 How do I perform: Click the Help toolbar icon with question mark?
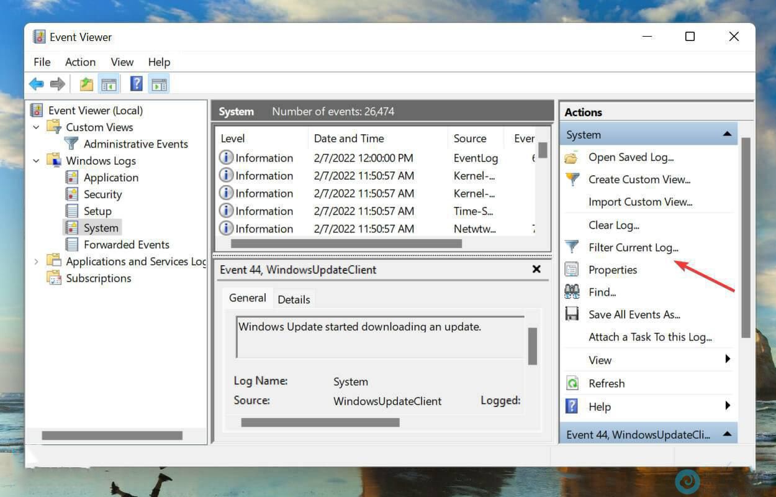pyautogui.click(x=137, y=84)
